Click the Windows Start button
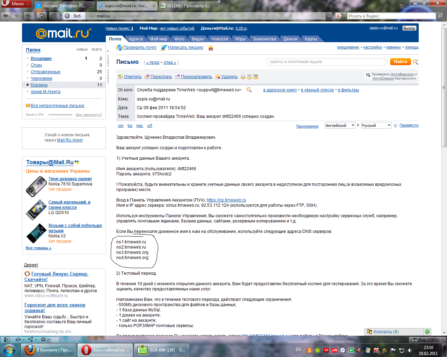 point(9,350)
